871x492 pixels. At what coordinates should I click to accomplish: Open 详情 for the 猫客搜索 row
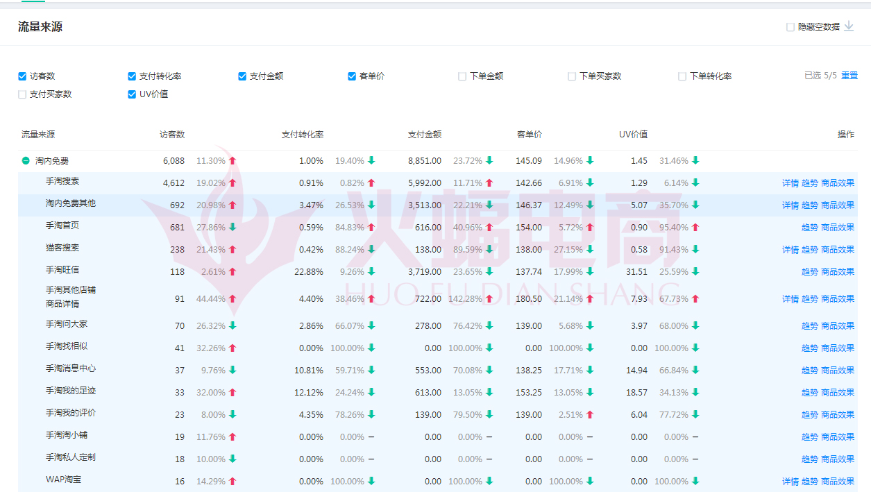(x=790, y=250)
